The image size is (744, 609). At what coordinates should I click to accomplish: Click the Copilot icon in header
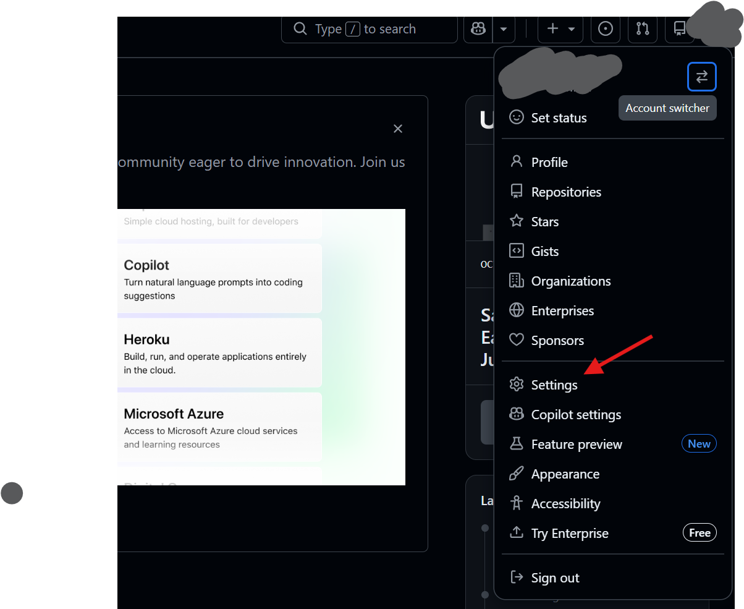coord(478,29)
